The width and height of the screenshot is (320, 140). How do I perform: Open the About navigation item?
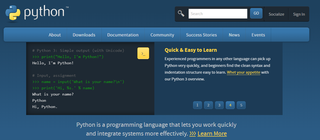click(55, 35)
